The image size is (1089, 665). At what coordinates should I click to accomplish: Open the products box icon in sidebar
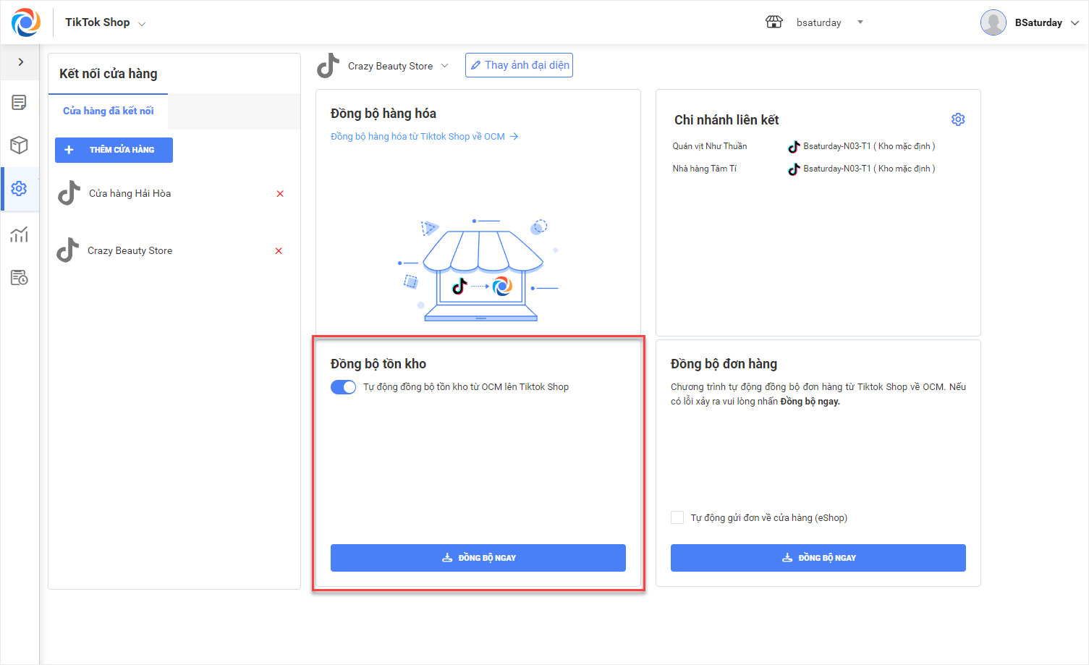[x=20, y=145]
